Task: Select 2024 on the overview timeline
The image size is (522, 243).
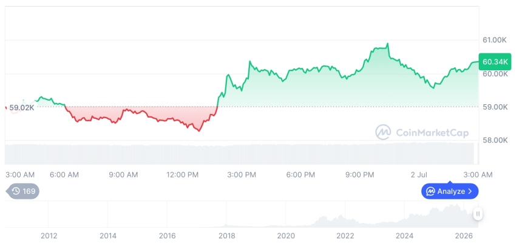Action: tap(404, 236)
